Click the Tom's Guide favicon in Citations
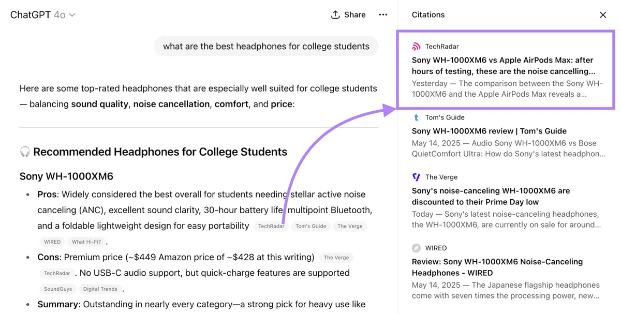Viewport: 621px width, 314px height. coord(416,117)
